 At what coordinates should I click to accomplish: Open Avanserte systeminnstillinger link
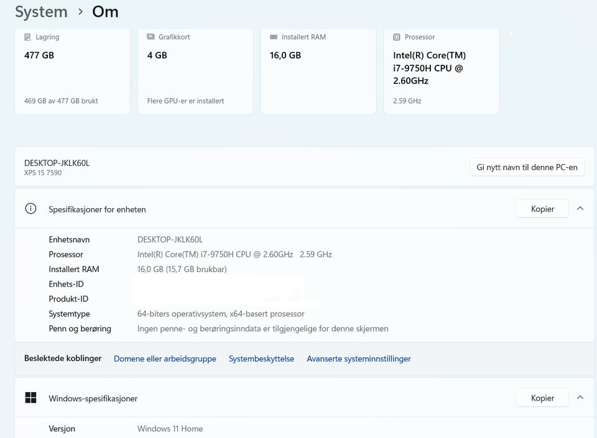coord(359,358)
